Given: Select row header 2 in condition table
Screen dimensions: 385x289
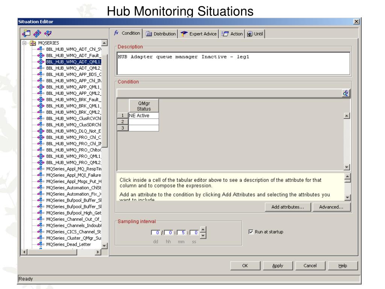Looking at the screenshot, I should click(123, 122).
